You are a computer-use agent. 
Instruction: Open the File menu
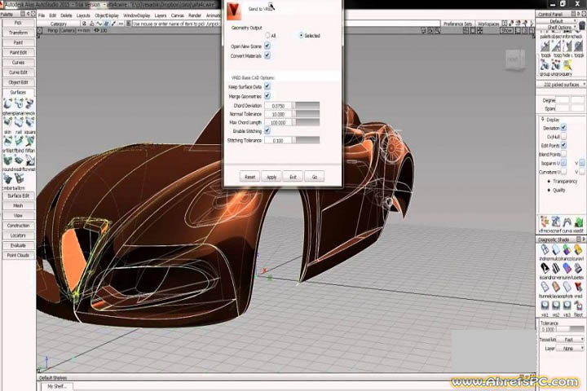42,15
